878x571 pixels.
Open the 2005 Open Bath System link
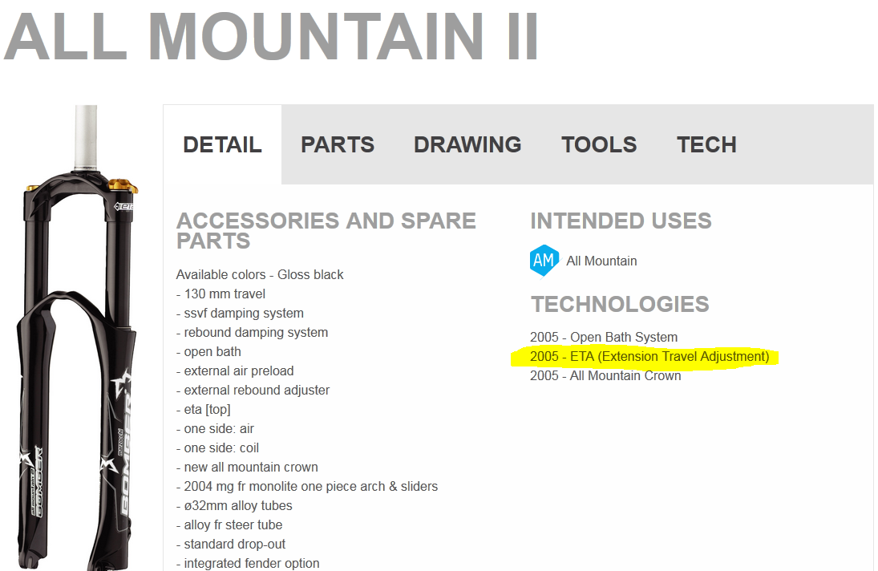point(604,337)
